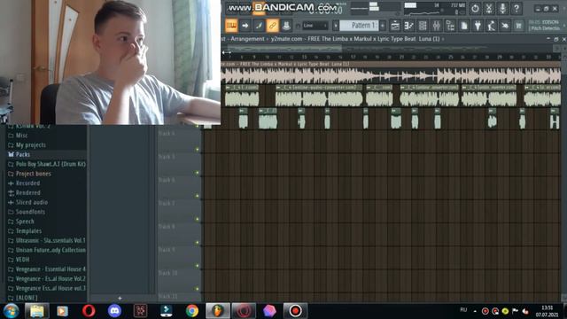Open the Line snap dropdown

[x=315, y=26]
